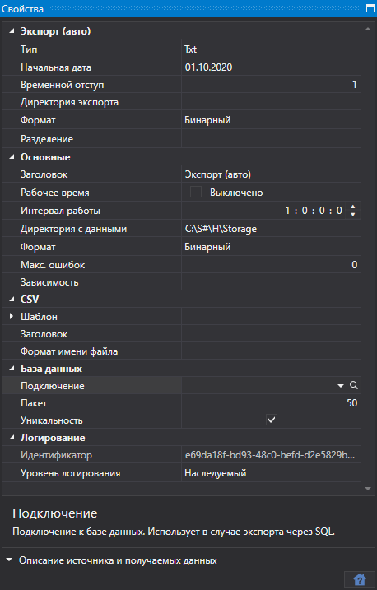Edit the Начальная дата value 01.10.2020
Screen dimensions: 377x590
(271, 67)
